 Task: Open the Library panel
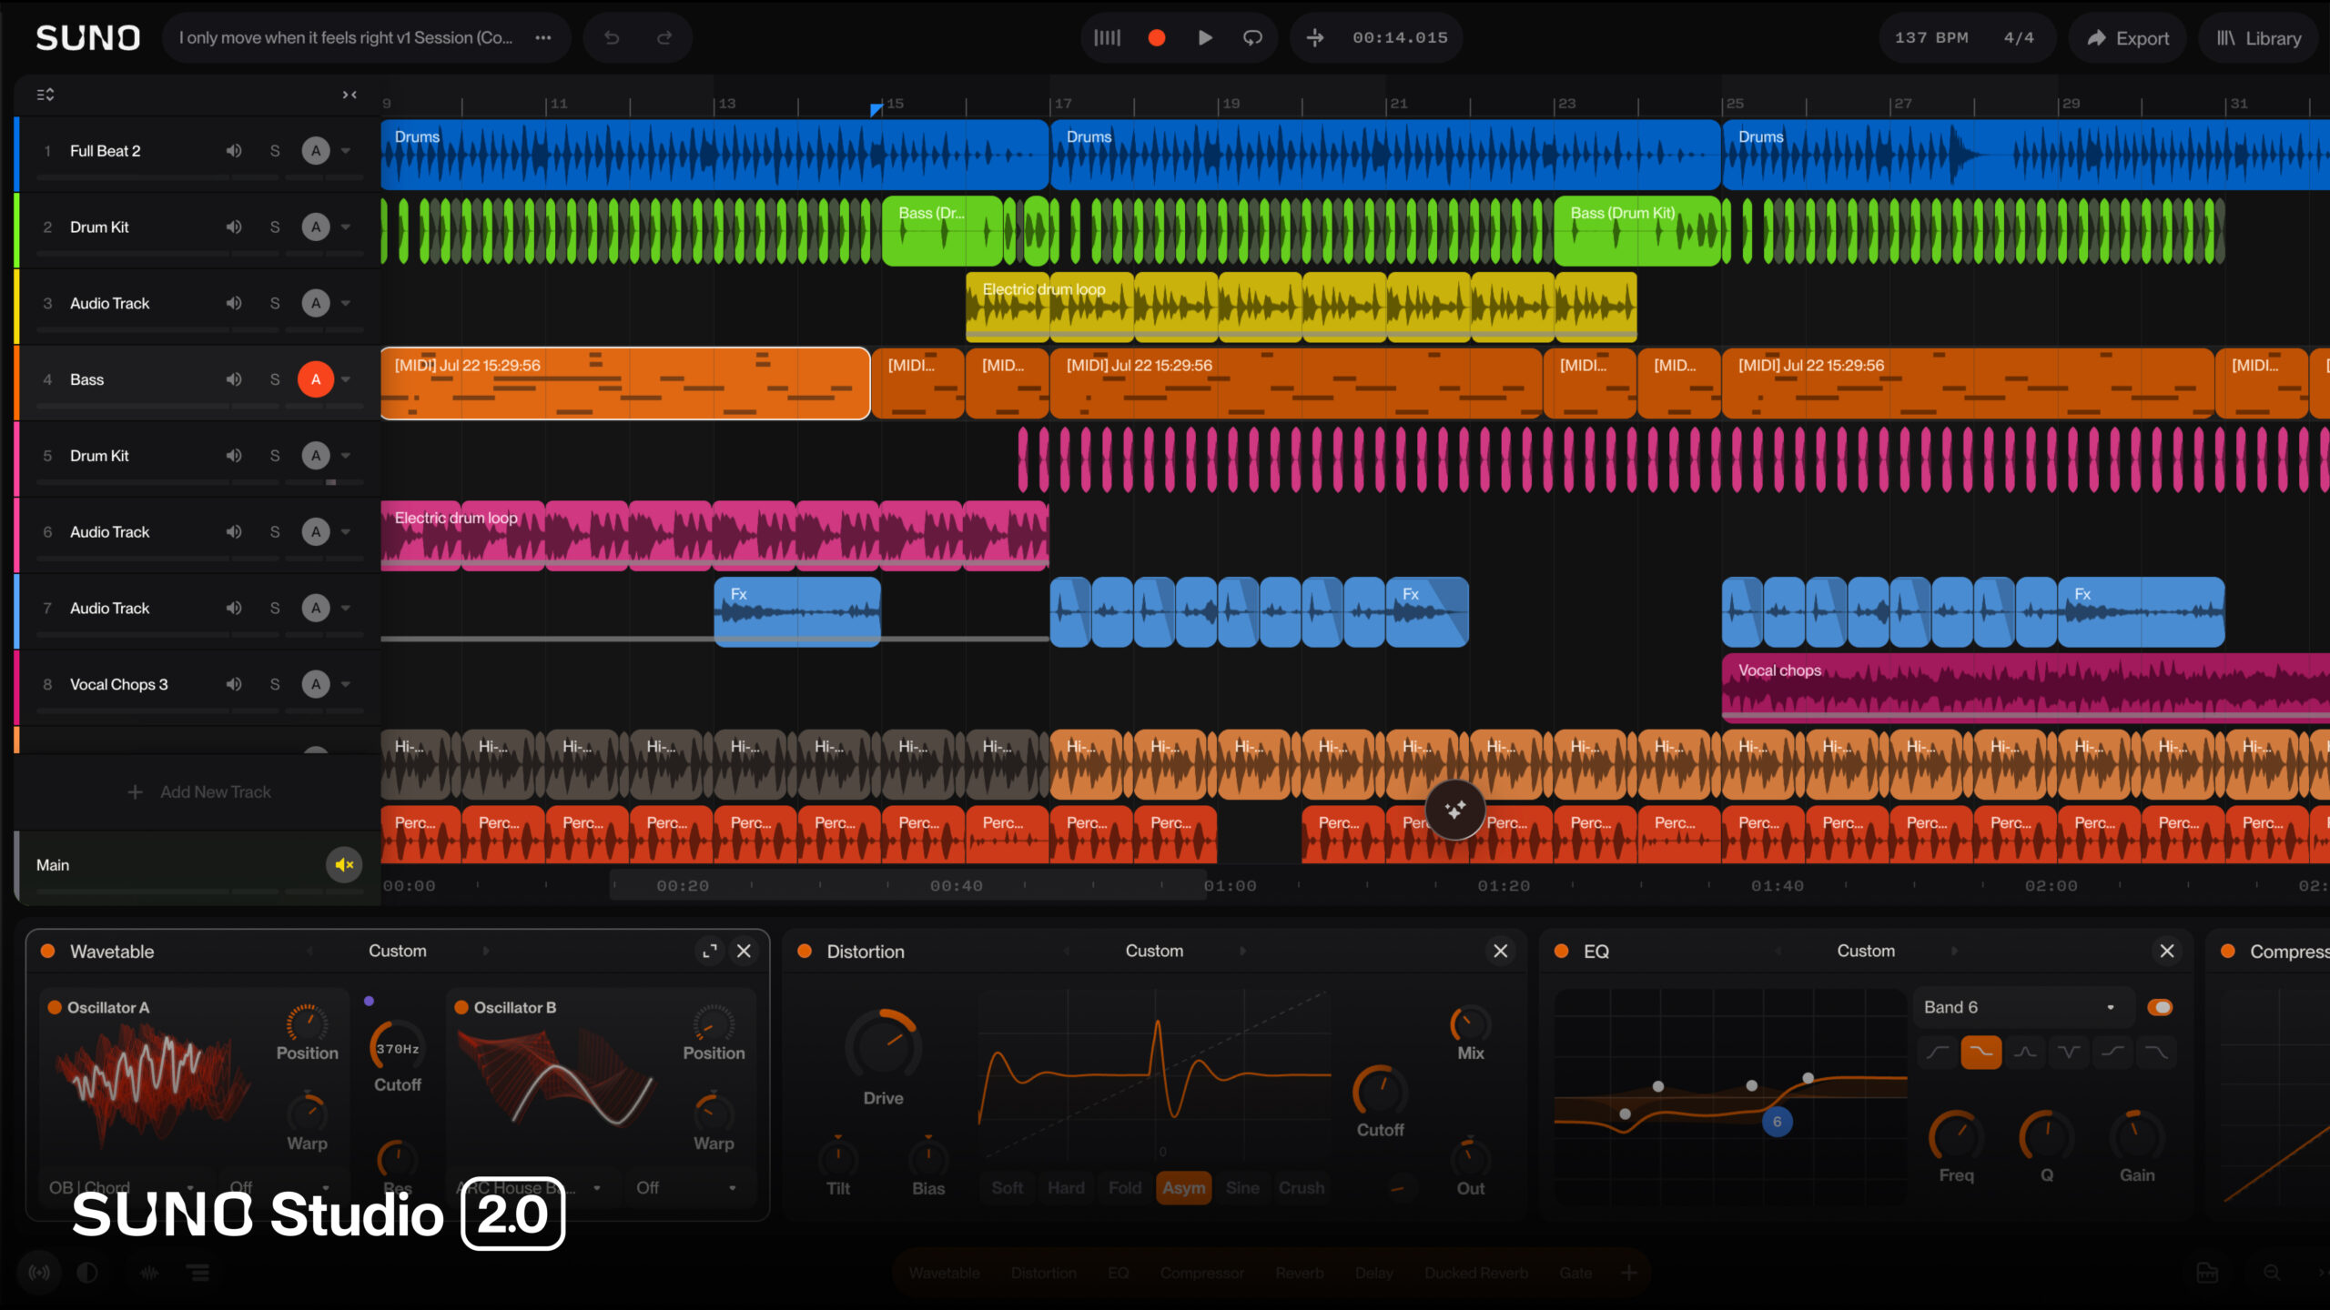pyautogui.click(x=2259, y=38)
